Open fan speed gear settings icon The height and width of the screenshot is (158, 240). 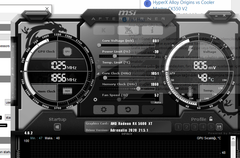click(95, 100)
